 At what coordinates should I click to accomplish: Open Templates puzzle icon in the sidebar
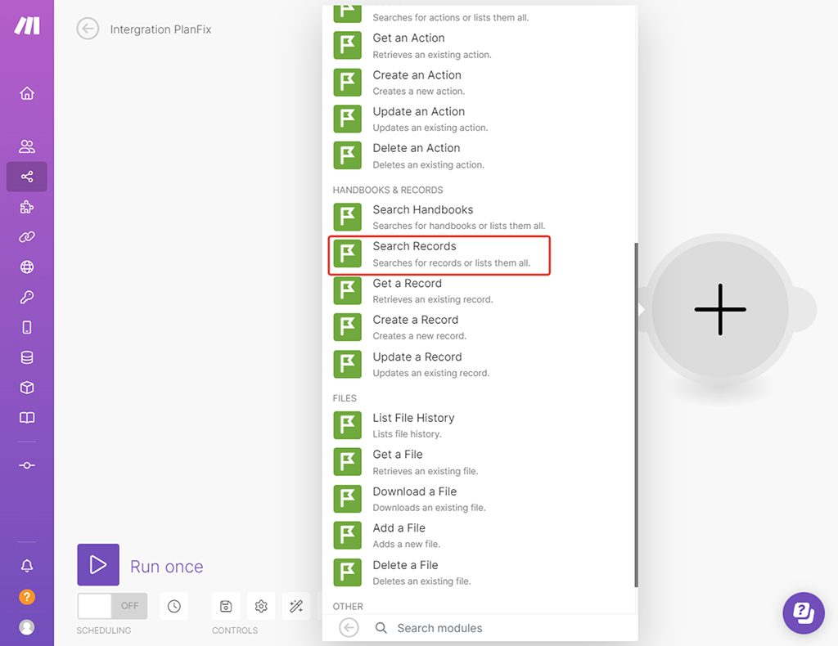point(27,207)
